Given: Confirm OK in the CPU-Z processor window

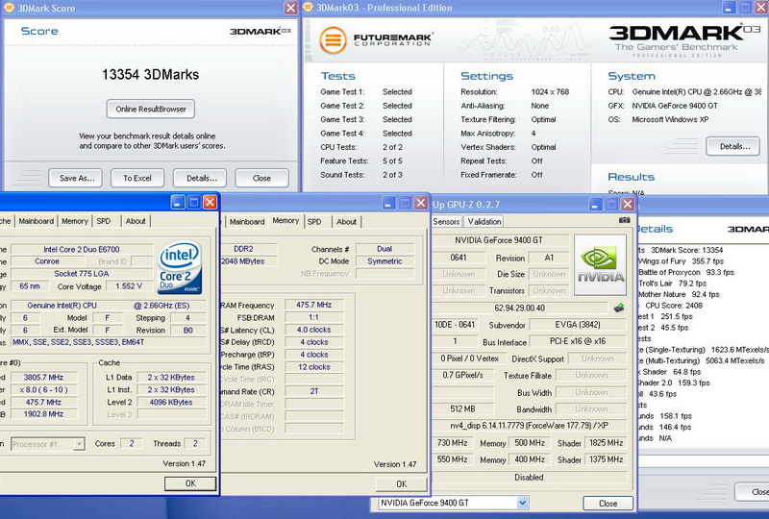Looking at the screenshot, I should [x=190, y=483].
